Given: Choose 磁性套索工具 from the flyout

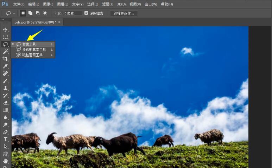Looking at the screenshot, I should (33, 55).
